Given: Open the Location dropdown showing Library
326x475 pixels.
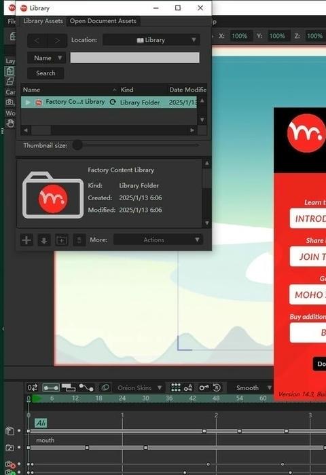Looking at the screenshot, I should pos(151,40).
